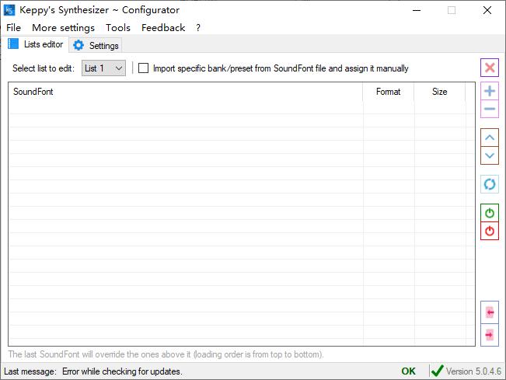Click 'Error while checking for updates.' message
The width and height of the screenshot is (506, 380).
coord(122,371)
